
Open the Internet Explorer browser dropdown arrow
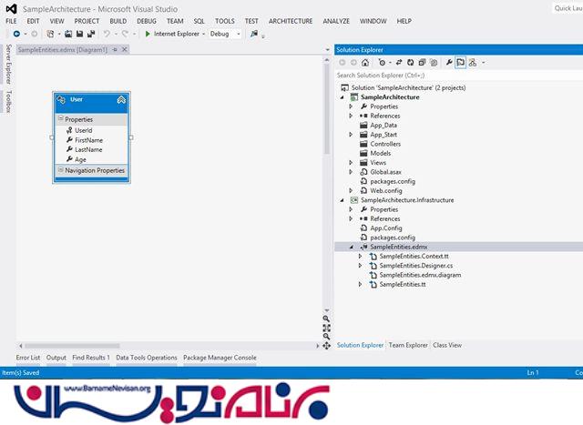204,34
